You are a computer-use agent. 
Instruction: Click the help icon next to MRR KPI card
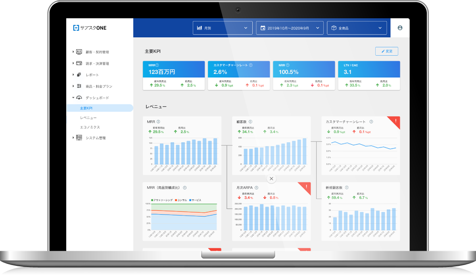click(x=157, y=65)
